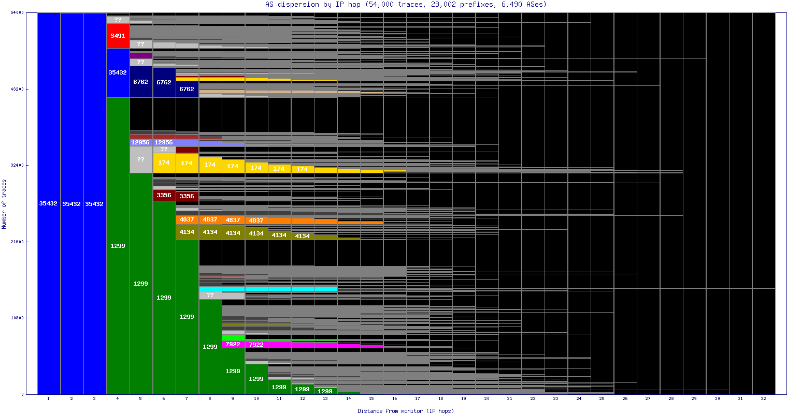Click the olive 4134 segment at hop 11
Viewport: 787px width, 414px height.
tap(279, 235)
